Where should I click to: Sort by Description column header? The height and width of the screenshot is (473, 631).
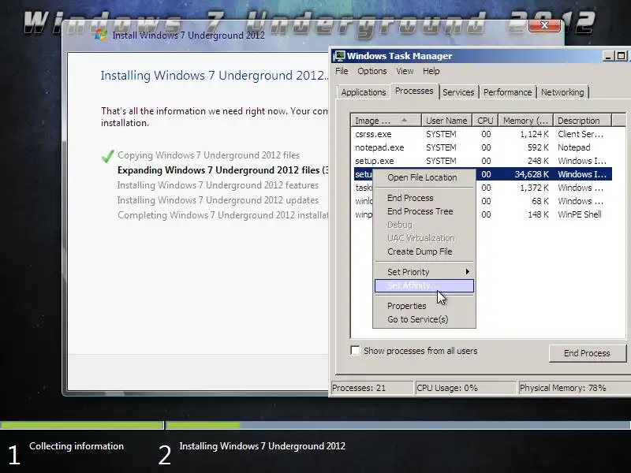[x=582, y=121]
